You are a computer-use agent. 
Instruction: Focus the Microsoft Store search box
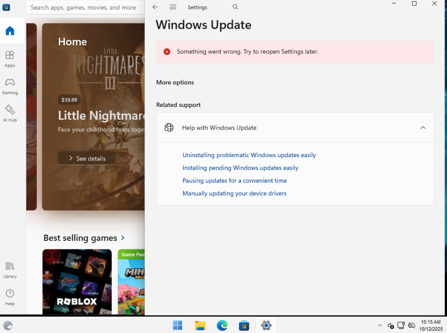[x=85, y=7]
